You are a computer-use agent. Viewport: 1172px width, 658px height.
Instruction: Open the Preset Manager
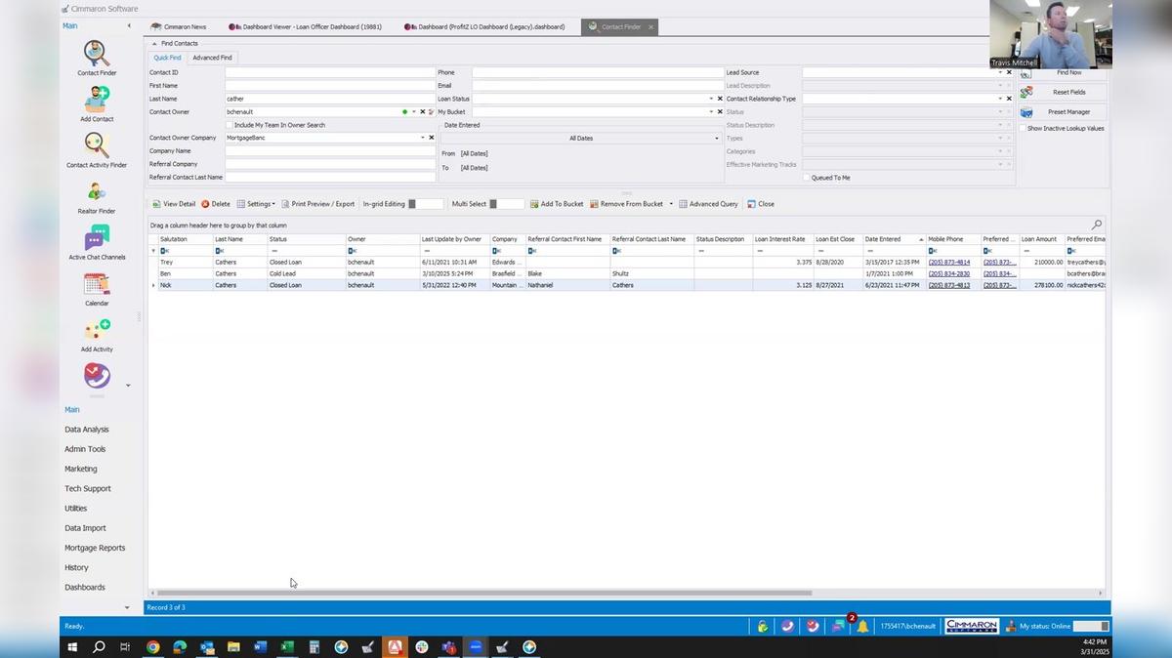[1063, 112]
